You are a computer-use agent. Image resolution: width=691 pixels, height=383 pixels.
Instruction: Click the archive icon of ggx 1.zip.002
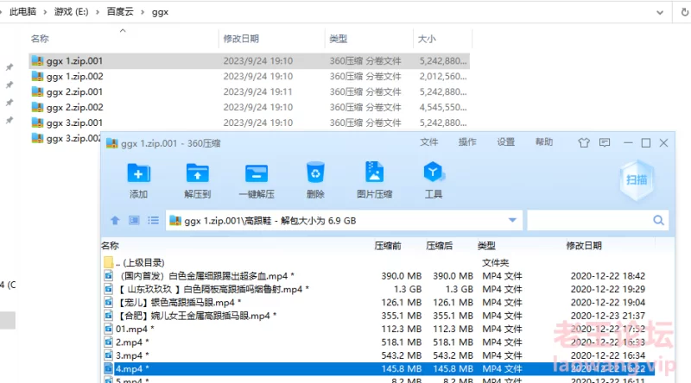click(x=37, y=76)
